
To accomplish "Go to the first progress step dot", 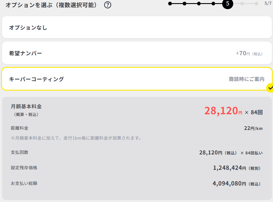I will coord(170,4).
